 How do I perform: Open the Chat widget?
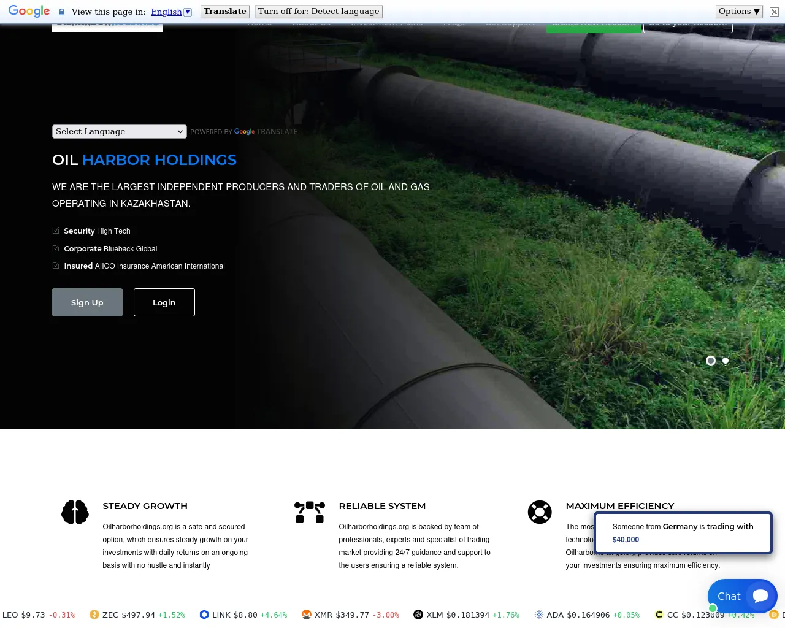click(x=742, y=596)
